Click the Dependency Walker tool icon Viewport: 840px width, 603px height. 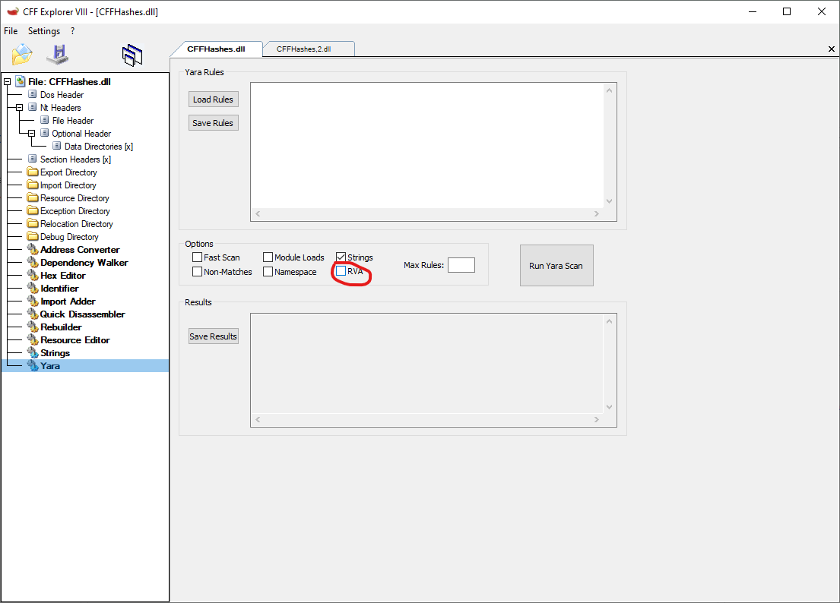pos(33,262)
